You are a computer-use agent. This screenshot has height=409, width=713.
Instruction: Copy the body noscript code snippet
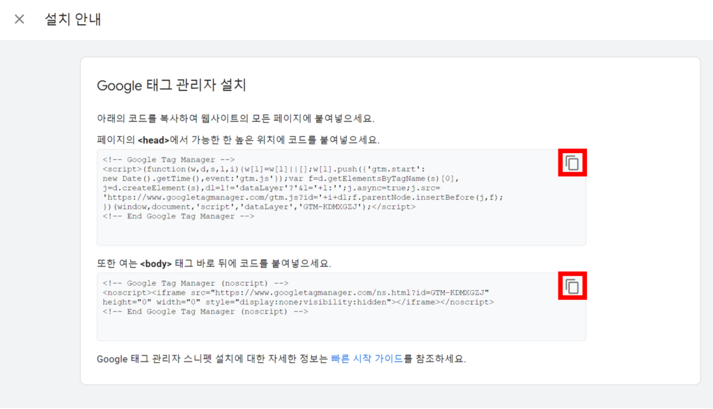coord(572,286)
